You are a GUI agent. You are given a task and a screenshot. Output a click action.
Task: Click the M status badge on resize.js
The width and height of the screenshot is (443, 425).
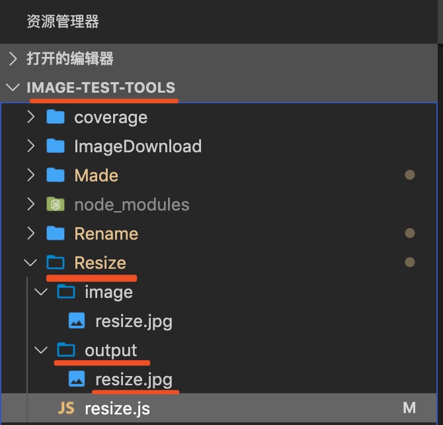[x=409, y=408]
